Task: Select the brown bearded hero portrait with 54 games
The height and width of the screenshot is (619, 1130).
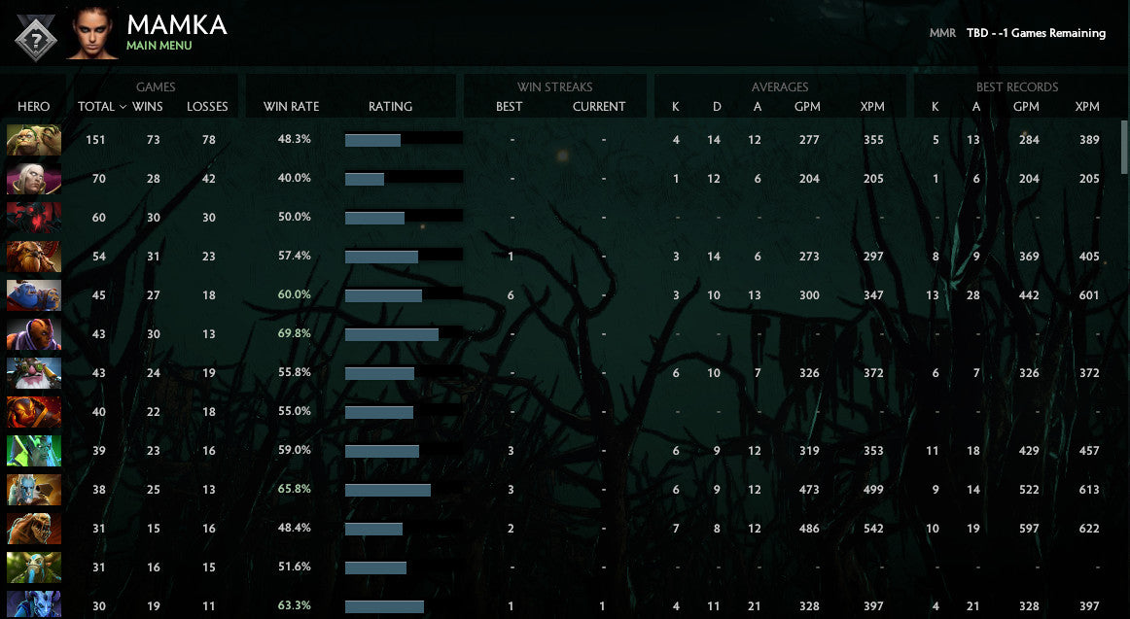Action: [x=34, y=256]
